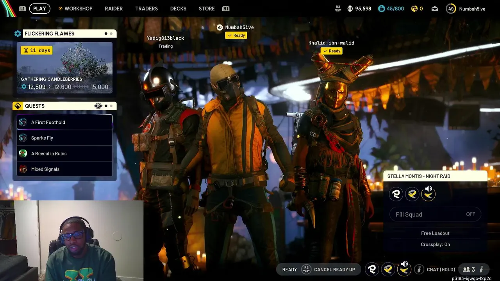Open the RAIDER tab
The image size is (500, 281).
114,9
